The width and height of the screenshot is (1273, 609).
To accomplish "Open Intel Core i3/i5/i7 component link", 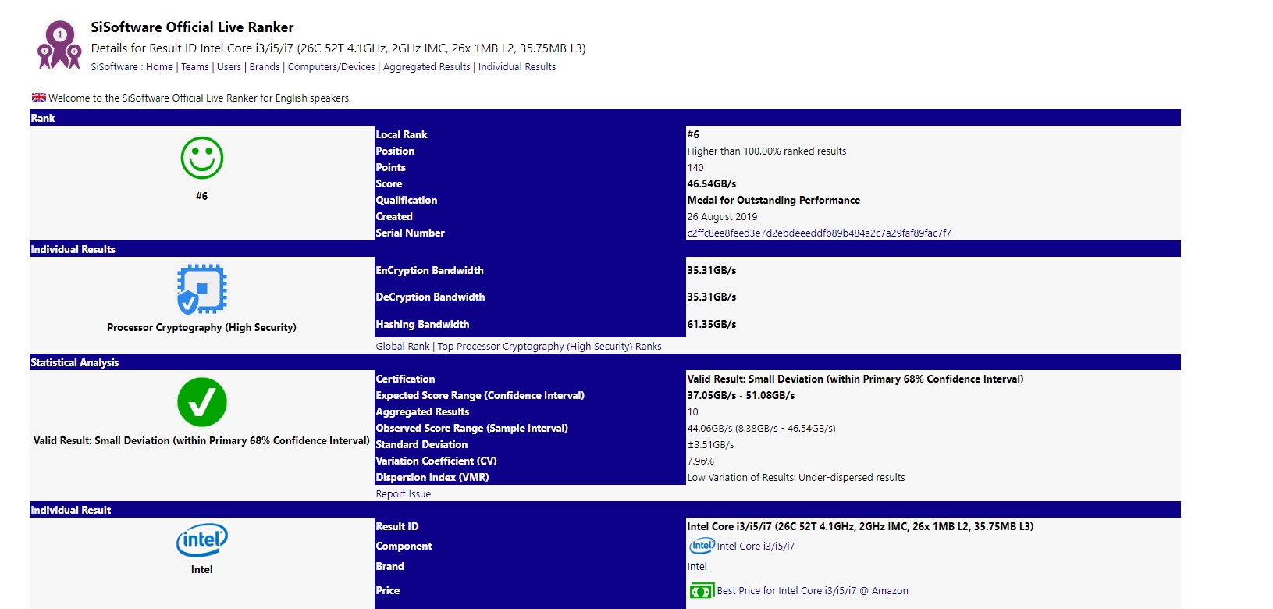I will 756,547.
